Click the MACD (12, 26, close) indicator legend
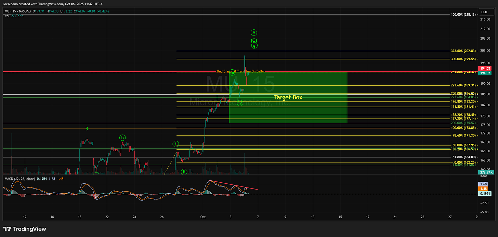 click(x=19, y=179)
